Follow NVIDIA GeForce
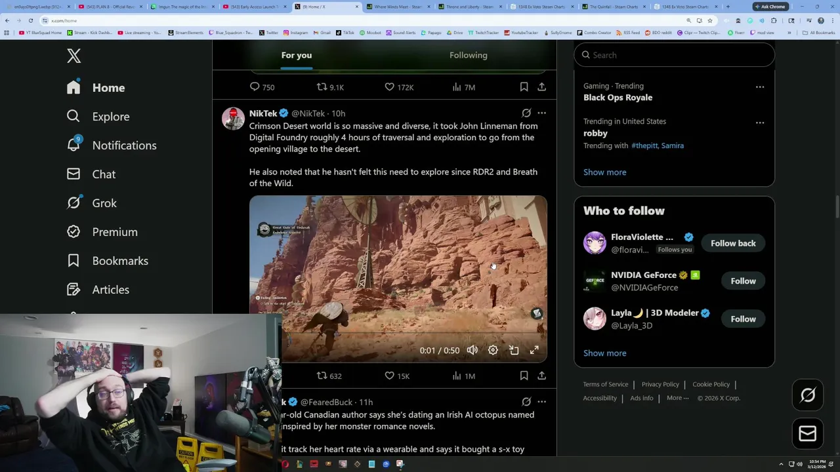 [x=743, y=281]
